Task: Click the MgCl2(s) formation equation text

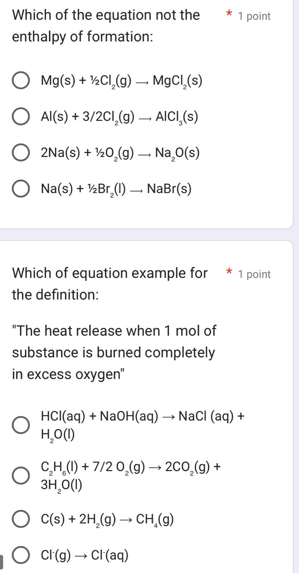Action: point(121,81)
